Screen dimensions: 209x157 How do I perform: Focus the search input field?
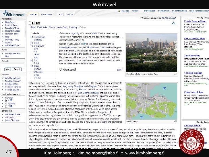coord(13,65)
